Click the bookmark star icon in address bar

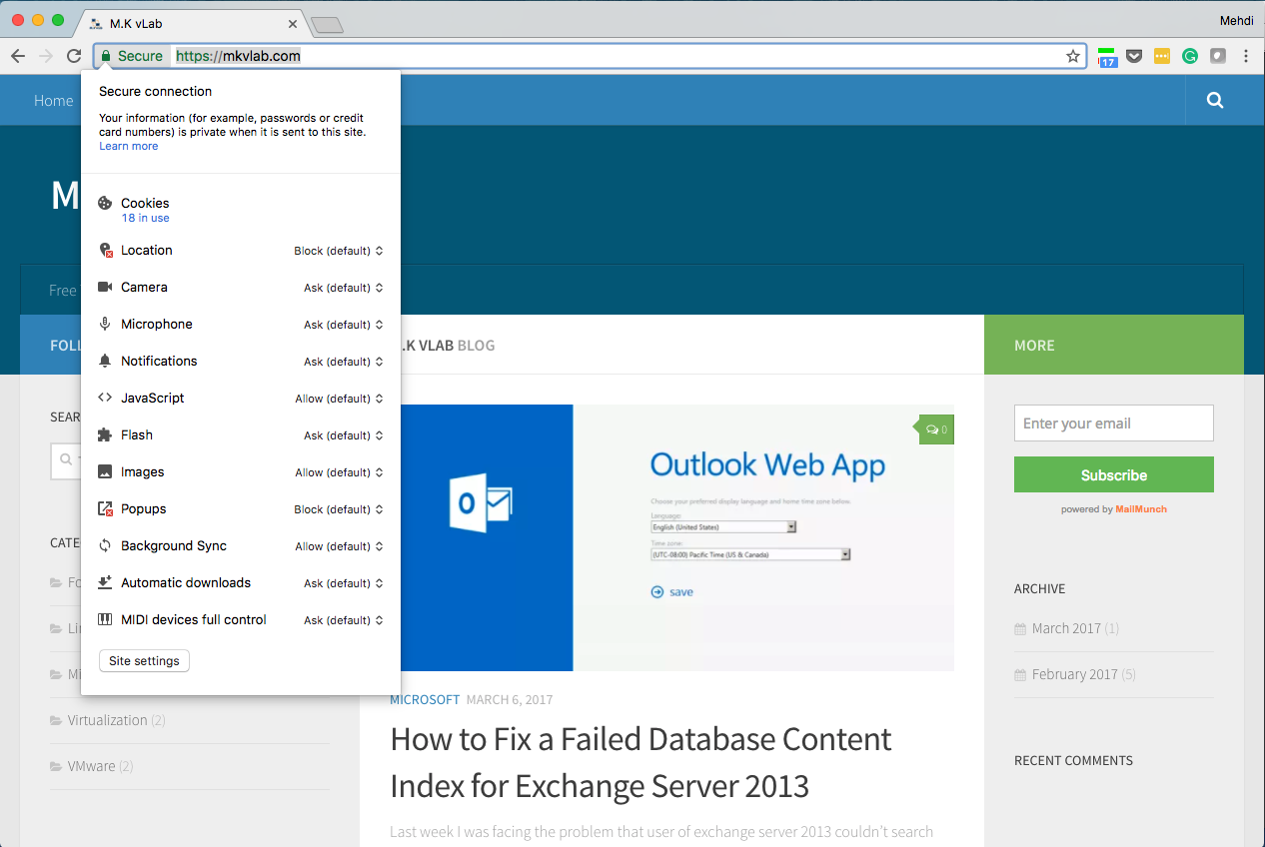1073,56
